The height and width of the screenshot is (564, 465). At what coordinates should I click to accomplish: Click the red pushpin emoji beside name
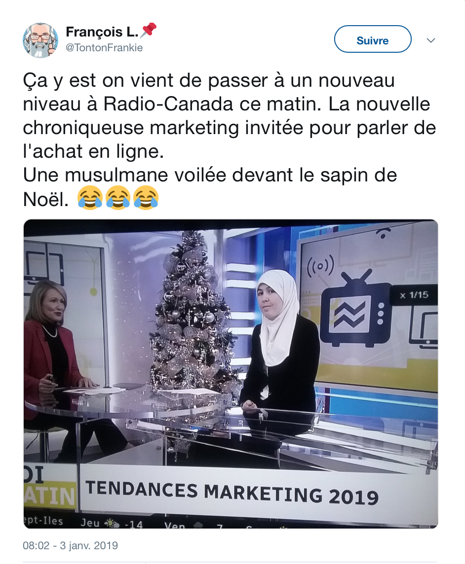tap(148, 30)
